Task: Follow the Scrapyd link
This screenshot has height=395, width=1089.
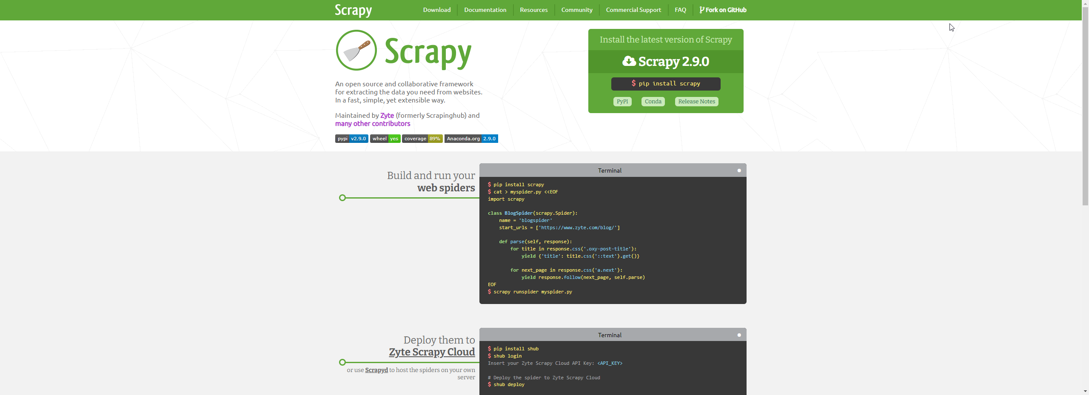Action: tap(376, 370)
